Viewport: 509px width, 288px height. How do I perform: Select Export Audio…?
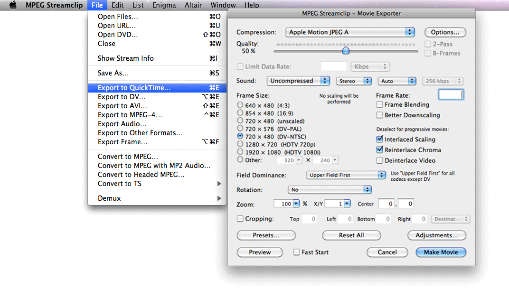click(x=157, y=124)
